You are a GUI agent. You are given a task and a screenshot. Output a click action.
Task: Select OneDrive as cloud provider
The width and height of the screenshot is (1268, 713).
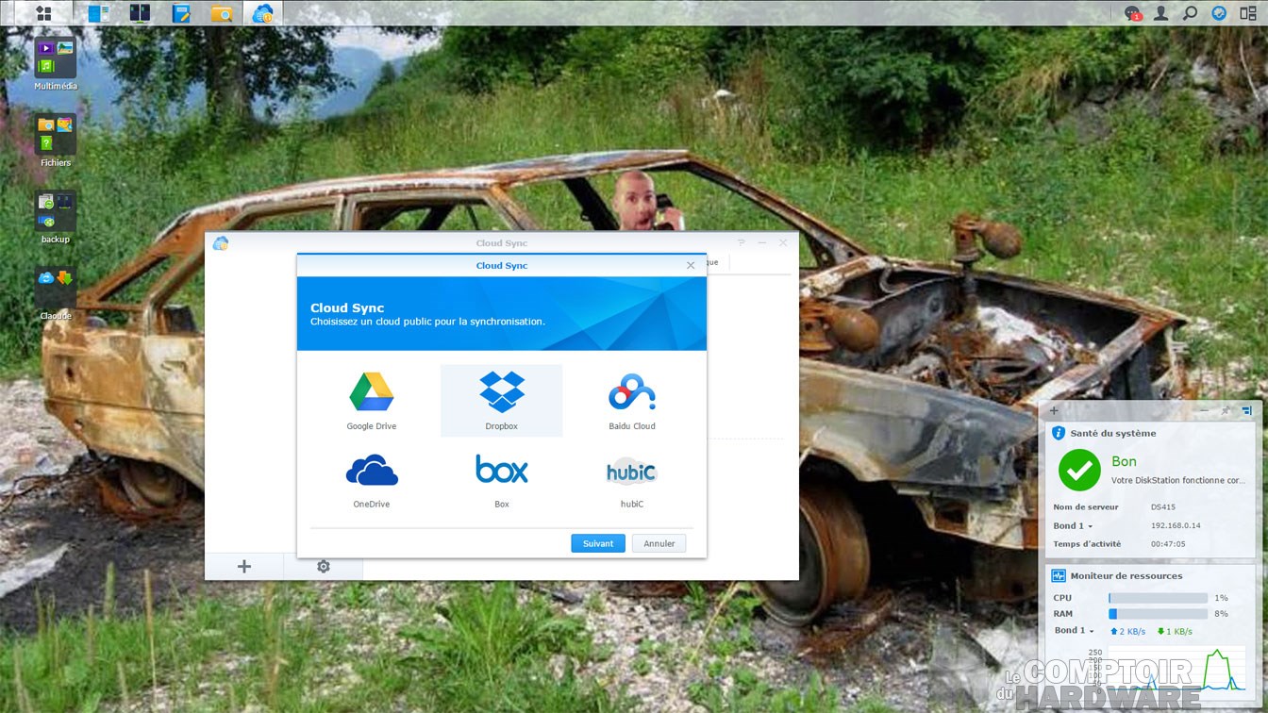(372, 478)
